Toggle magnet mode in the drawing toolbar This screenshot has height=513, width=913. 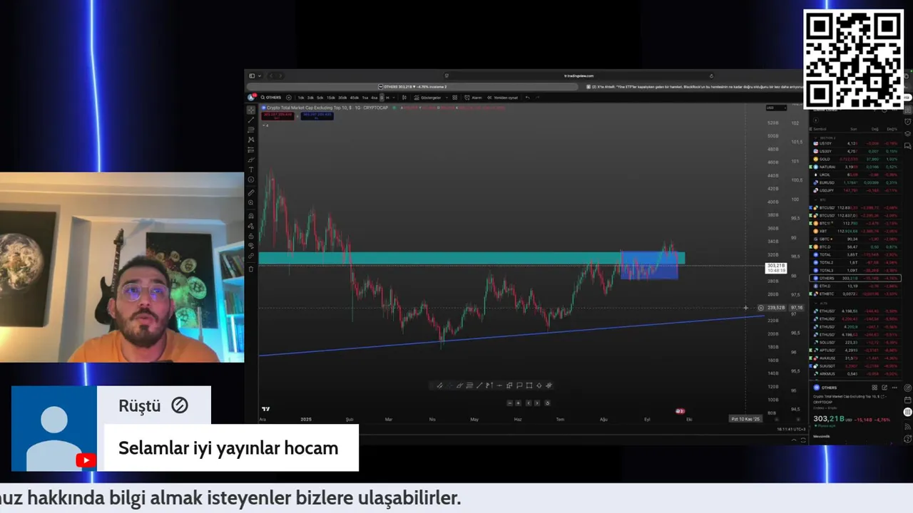(x=251, y=216)
